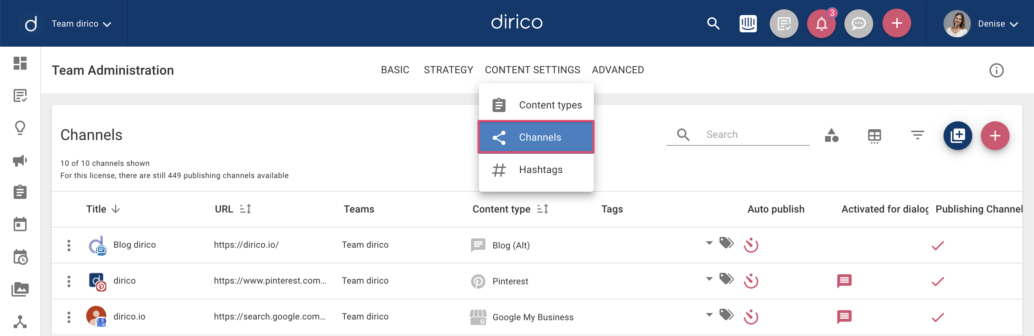Viewport: 1034px width, 336px height.
Task: Expand the tags dropdown for dirico.io row
Action: click(709, 314)
